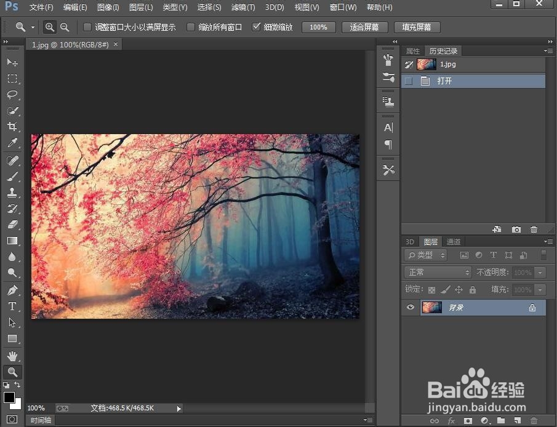Screen dimensions: 557x427
Task: Switch to the 通道 tab
Action: 453,241
